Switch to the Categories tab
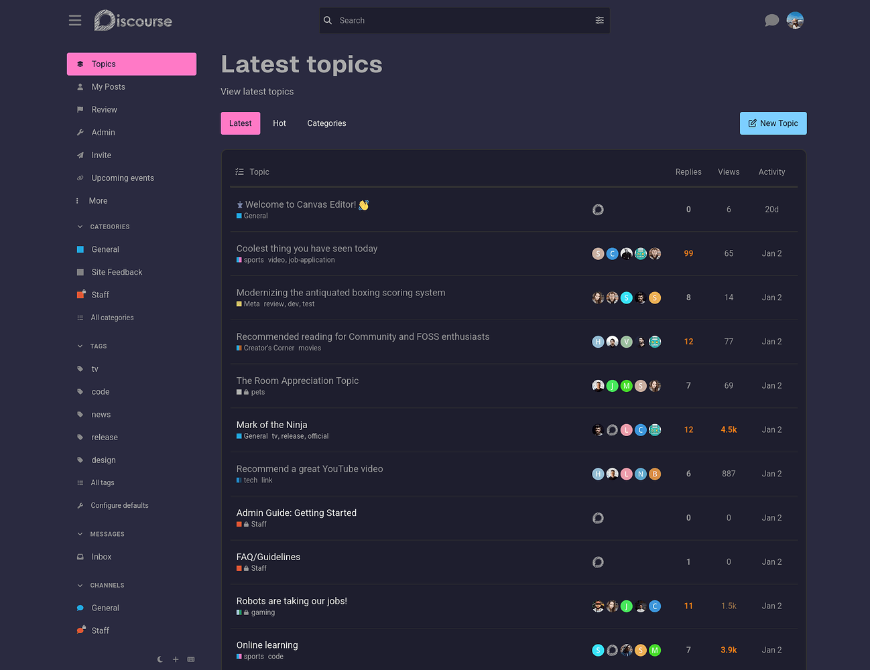The height and width of the screenshot is (670, 870). [326, 123]
